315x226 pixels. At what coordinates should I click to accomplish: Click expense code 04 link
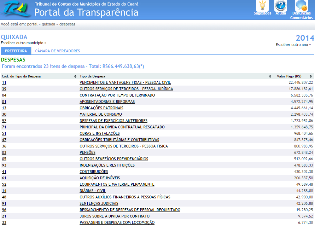pos(4,95)
